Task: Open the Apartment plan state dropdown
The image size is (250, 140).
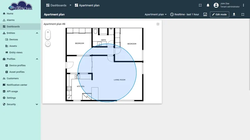Action: pos(156,14)
